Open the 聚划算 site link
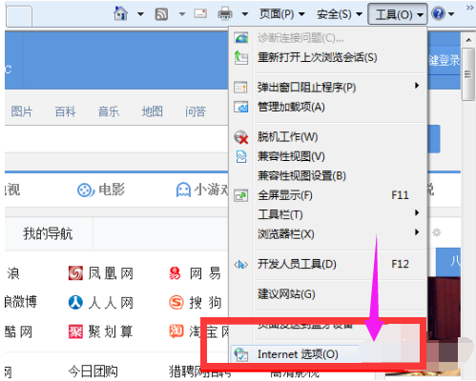The height and width of the screenshot is (381, 476). coord(111,332)
